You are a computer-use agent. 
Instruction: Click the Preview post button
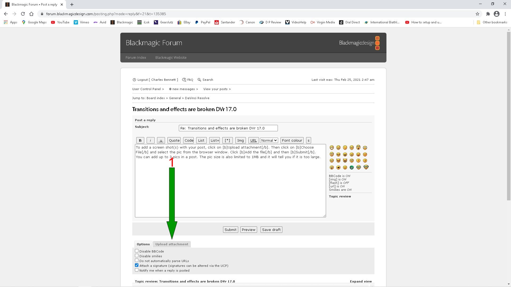(x=248, y=229)
